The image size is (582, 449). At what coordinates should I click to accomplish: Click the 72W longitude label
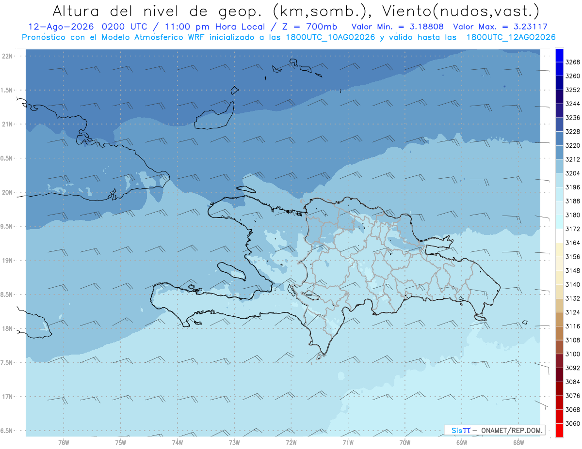point(291,443)
